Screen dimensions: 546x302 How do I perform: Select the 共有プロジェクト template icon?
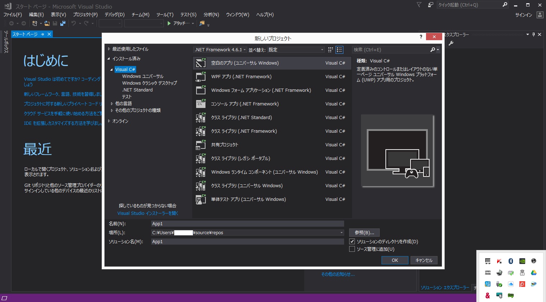click(201, 145)
